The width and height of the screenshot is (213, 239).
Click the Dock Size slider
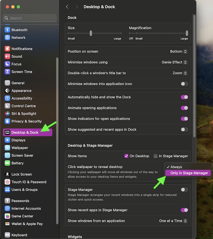coord(94,33)
